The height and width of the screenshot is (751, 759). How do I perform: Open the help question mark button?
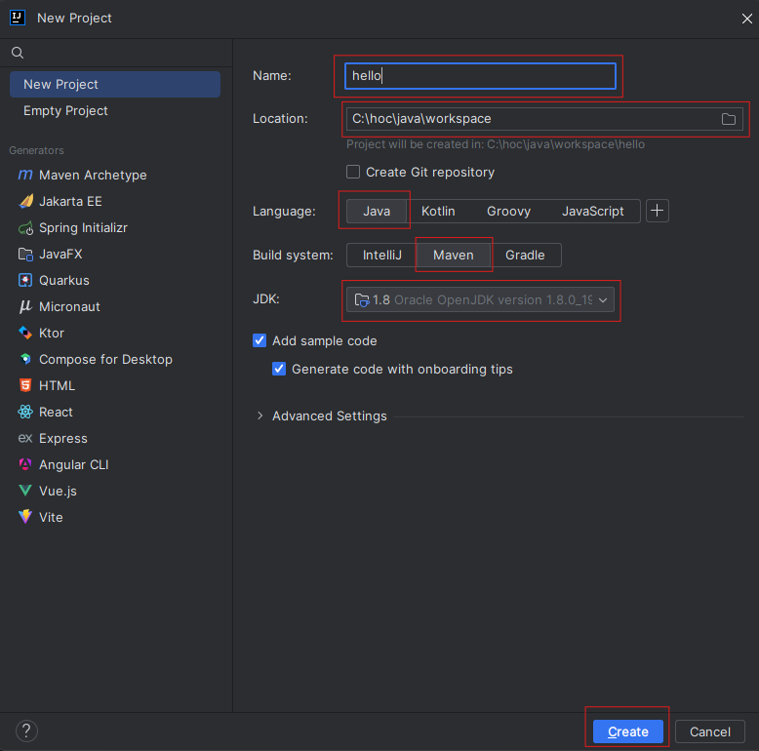[x=26, y=731]
